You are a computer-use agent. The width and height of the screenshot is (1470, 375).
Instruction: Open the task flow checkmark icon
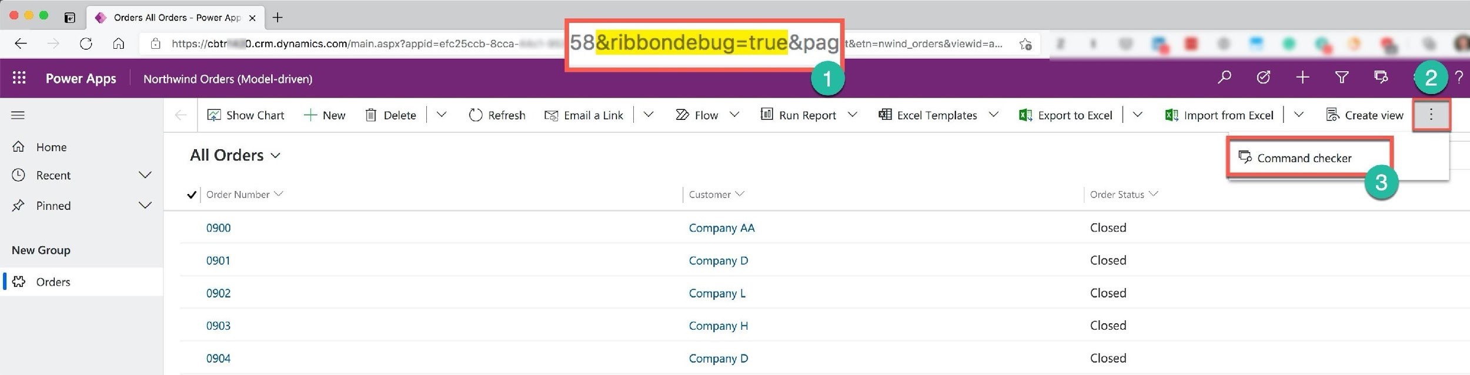[1263, 77]
